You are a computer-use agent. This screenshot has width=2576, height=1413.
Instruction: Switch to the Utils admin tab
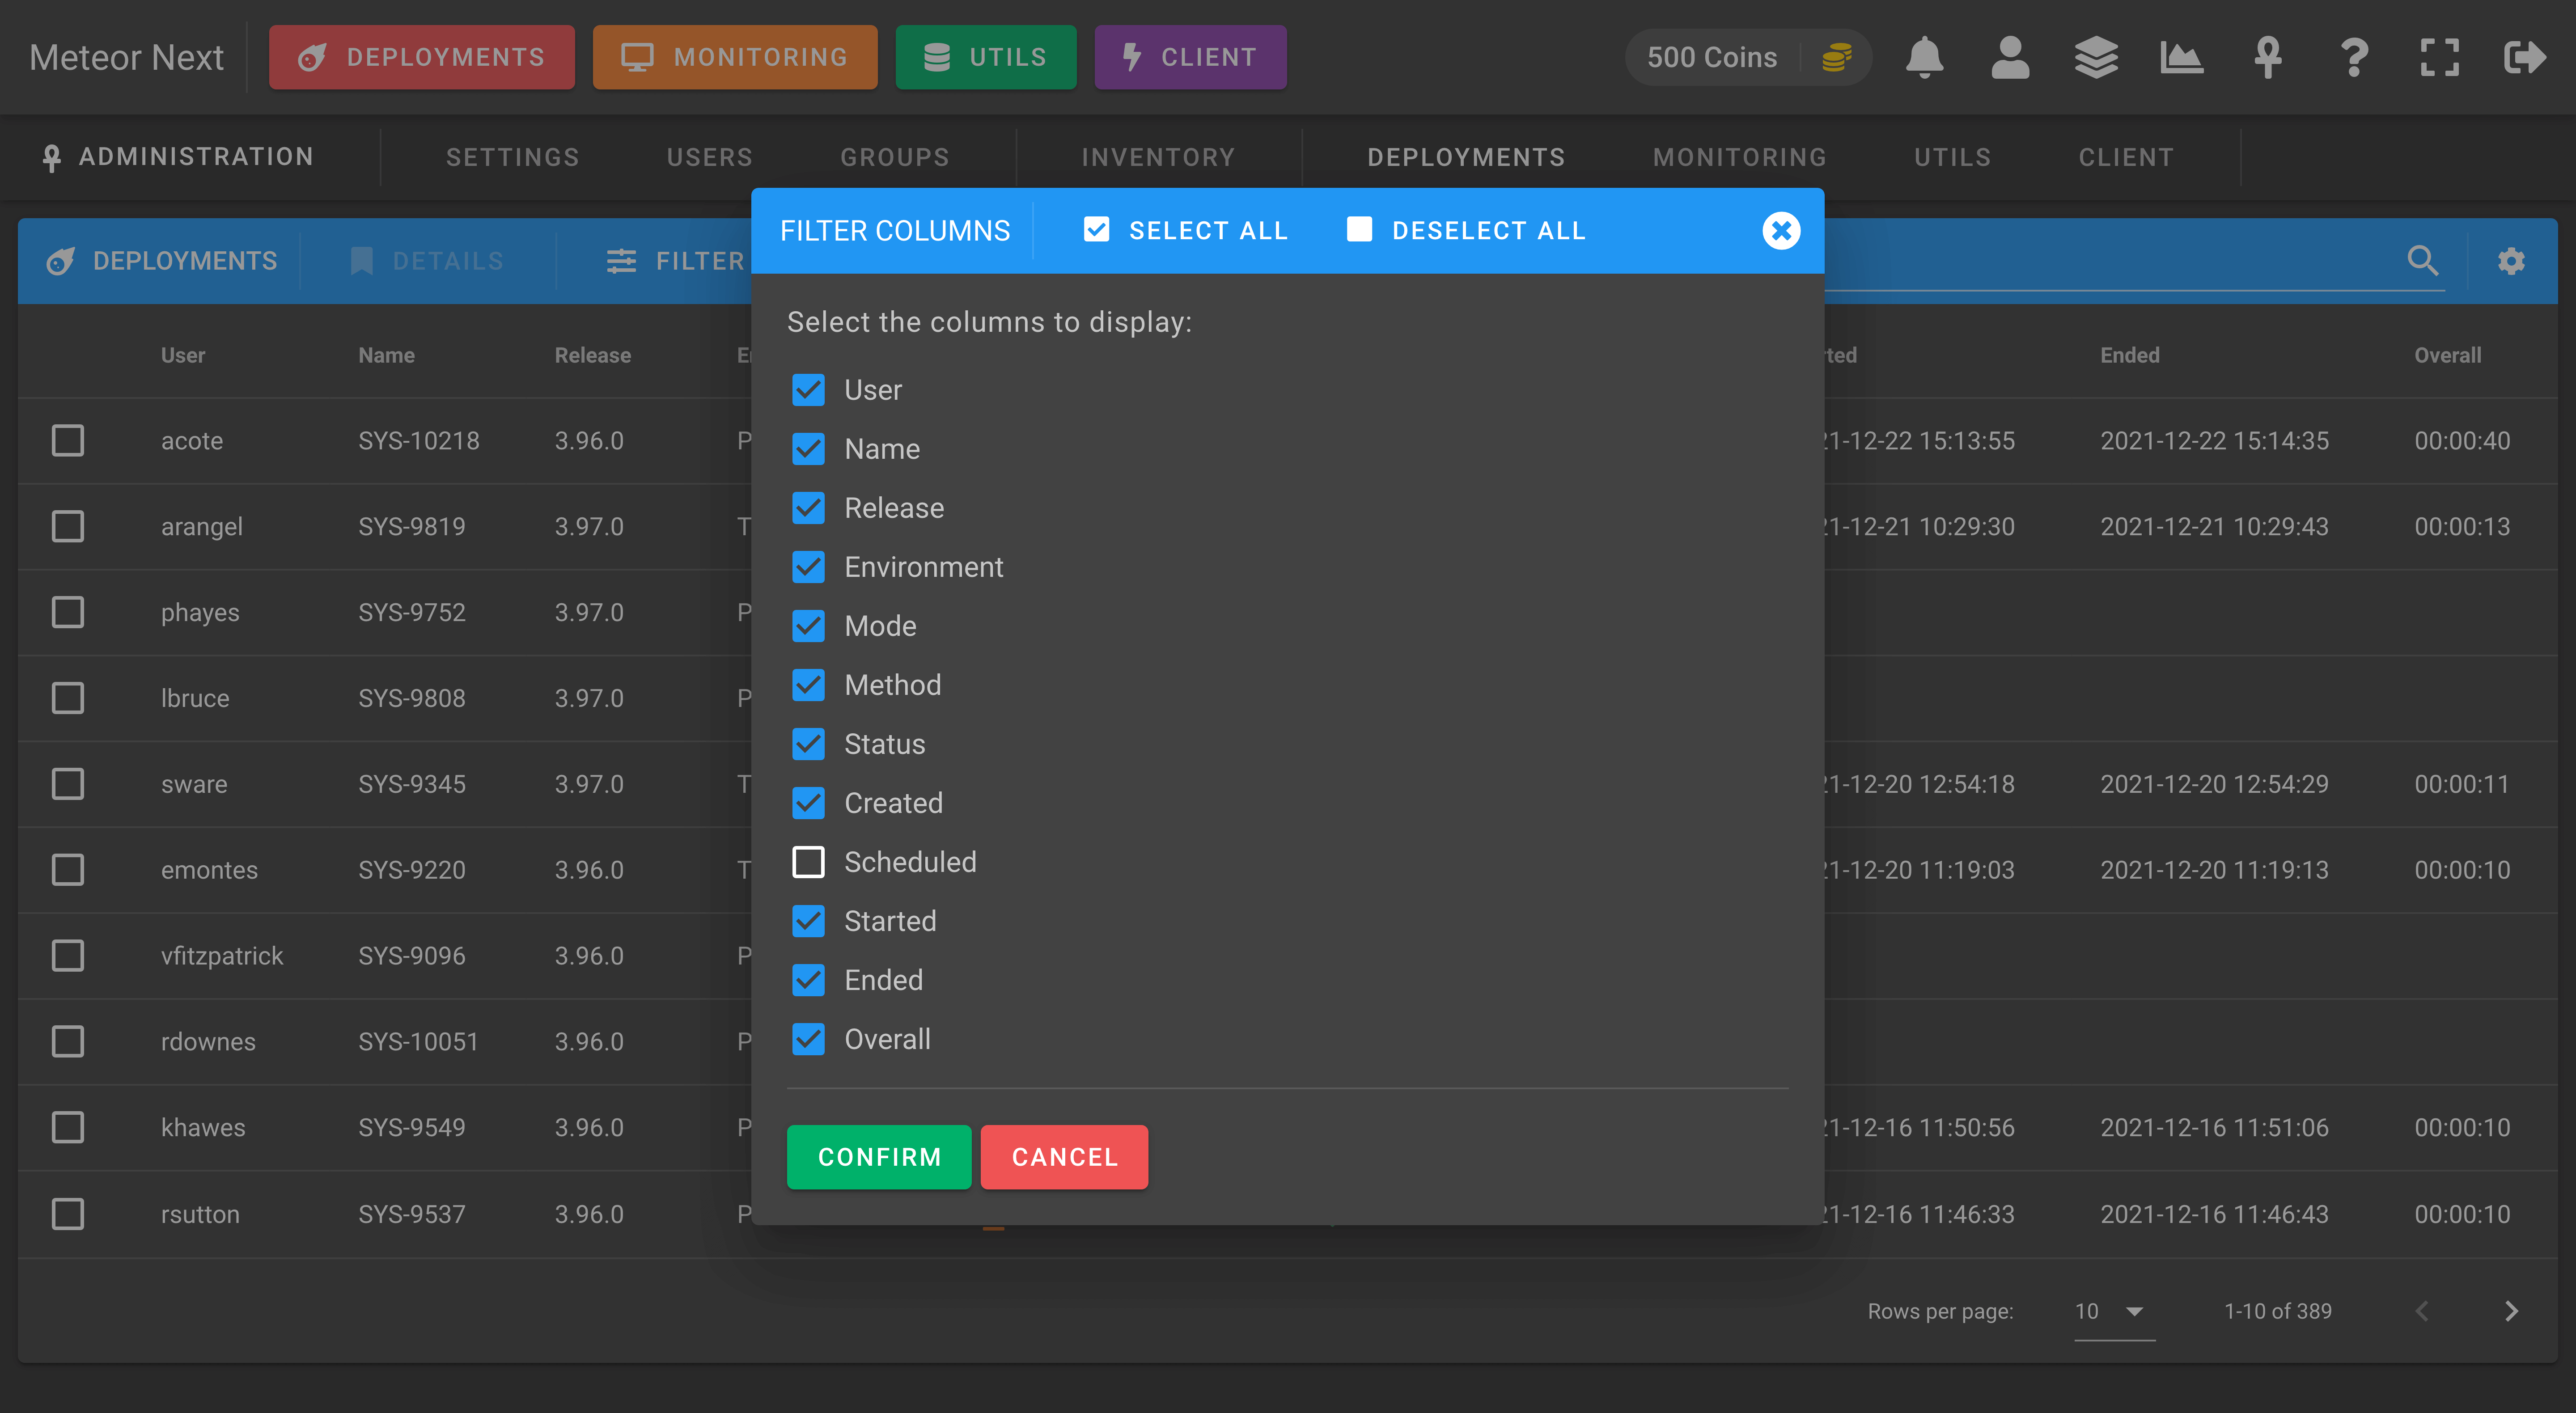tap(1952, 157)
